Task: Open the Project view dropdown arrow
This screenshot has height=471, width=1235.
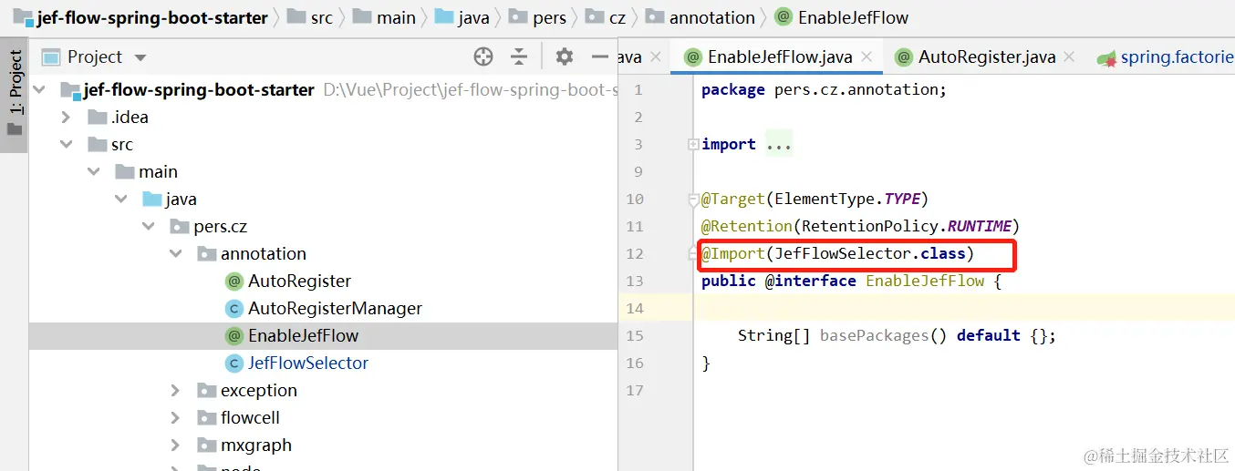Action: [x=140, y=57]
